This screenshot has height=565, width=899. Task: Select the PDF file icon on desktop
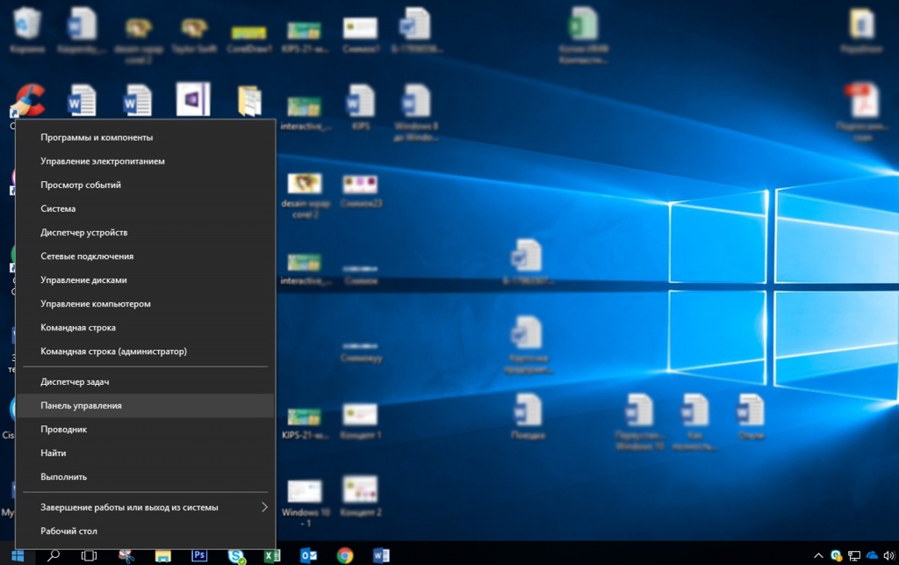point(863,112)
